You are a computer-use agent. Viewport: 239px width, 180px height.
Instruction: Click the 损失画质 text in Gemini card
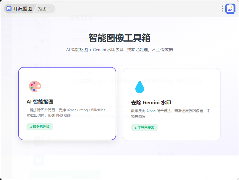pos(138,117)
